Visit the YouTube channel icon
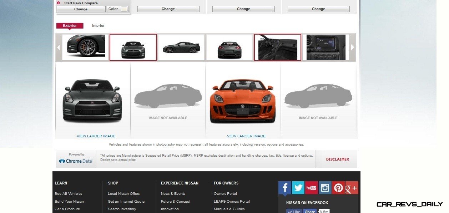Viewport: 449px width, 213px height. coord(311,188)
